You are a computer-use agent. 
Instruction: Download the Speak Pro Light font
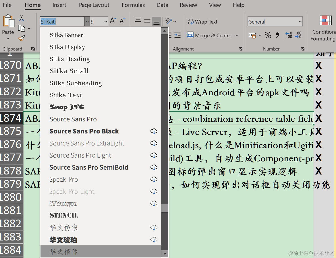point(154,191)
